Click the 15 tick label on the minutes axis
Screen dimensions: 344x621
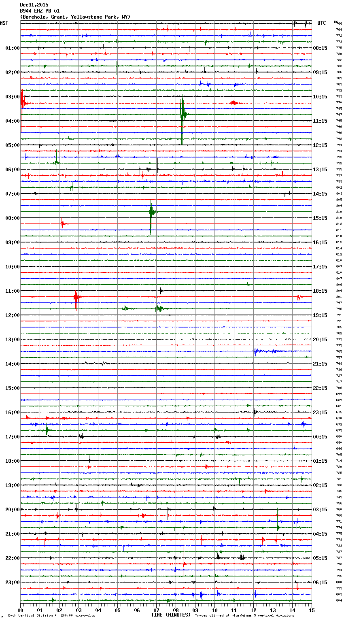point(312,610)
